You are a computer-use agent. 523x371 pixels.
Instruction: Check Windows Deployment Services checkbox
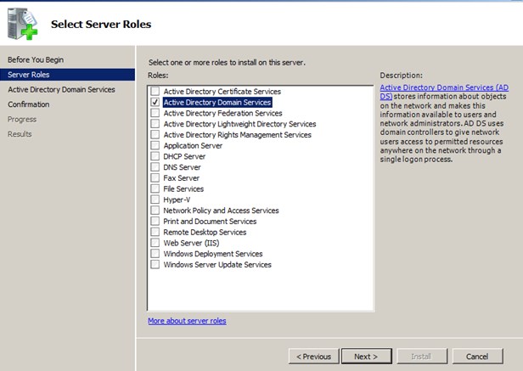click(x=155, y=254)
